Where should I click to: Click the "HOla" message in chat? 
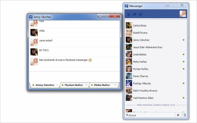pos(42,31)
